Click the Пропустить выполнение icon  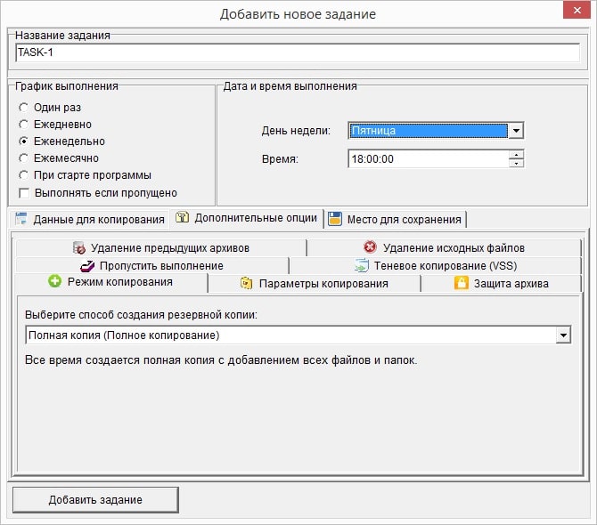(86, 265)
